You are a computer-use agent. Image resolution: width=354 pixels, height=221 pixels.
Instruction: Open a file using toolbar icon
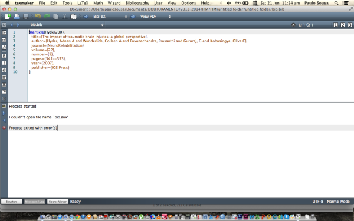tap(17, 17)
